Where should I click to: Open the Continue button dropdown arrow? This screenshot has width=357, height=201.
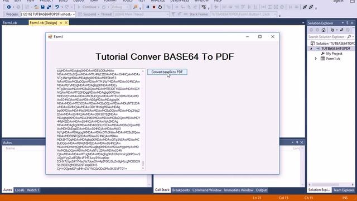(99, 7)
